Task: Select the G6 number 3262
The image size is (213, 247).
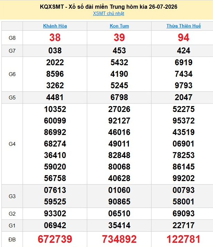Action: click(x=55, y=85)
